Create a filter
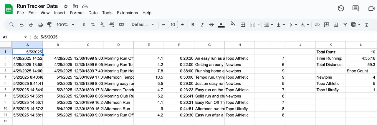Image resolution: width=377 pixels, height=125 pixels. 345,25
